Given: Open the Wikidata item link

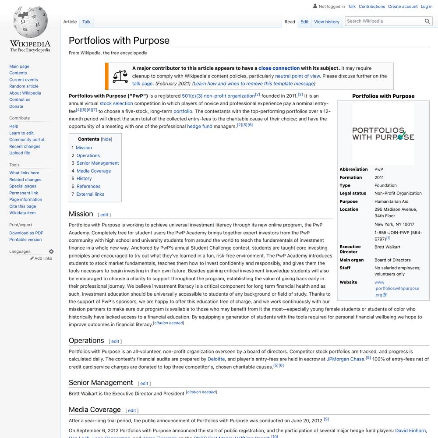Looking at the screenshot, I should [22, 213].
